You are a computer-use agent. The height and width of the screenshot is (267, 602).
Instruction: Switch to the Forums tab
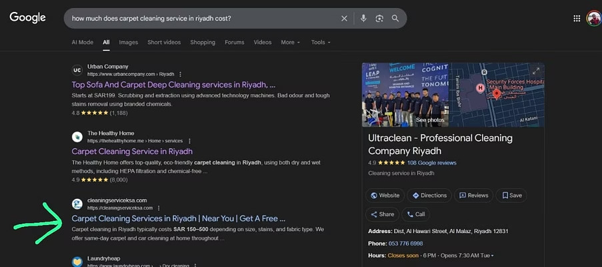[x=235, y=42]
